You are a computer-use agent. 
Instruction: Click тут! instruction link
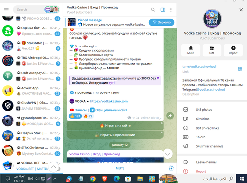click(112, 83)
